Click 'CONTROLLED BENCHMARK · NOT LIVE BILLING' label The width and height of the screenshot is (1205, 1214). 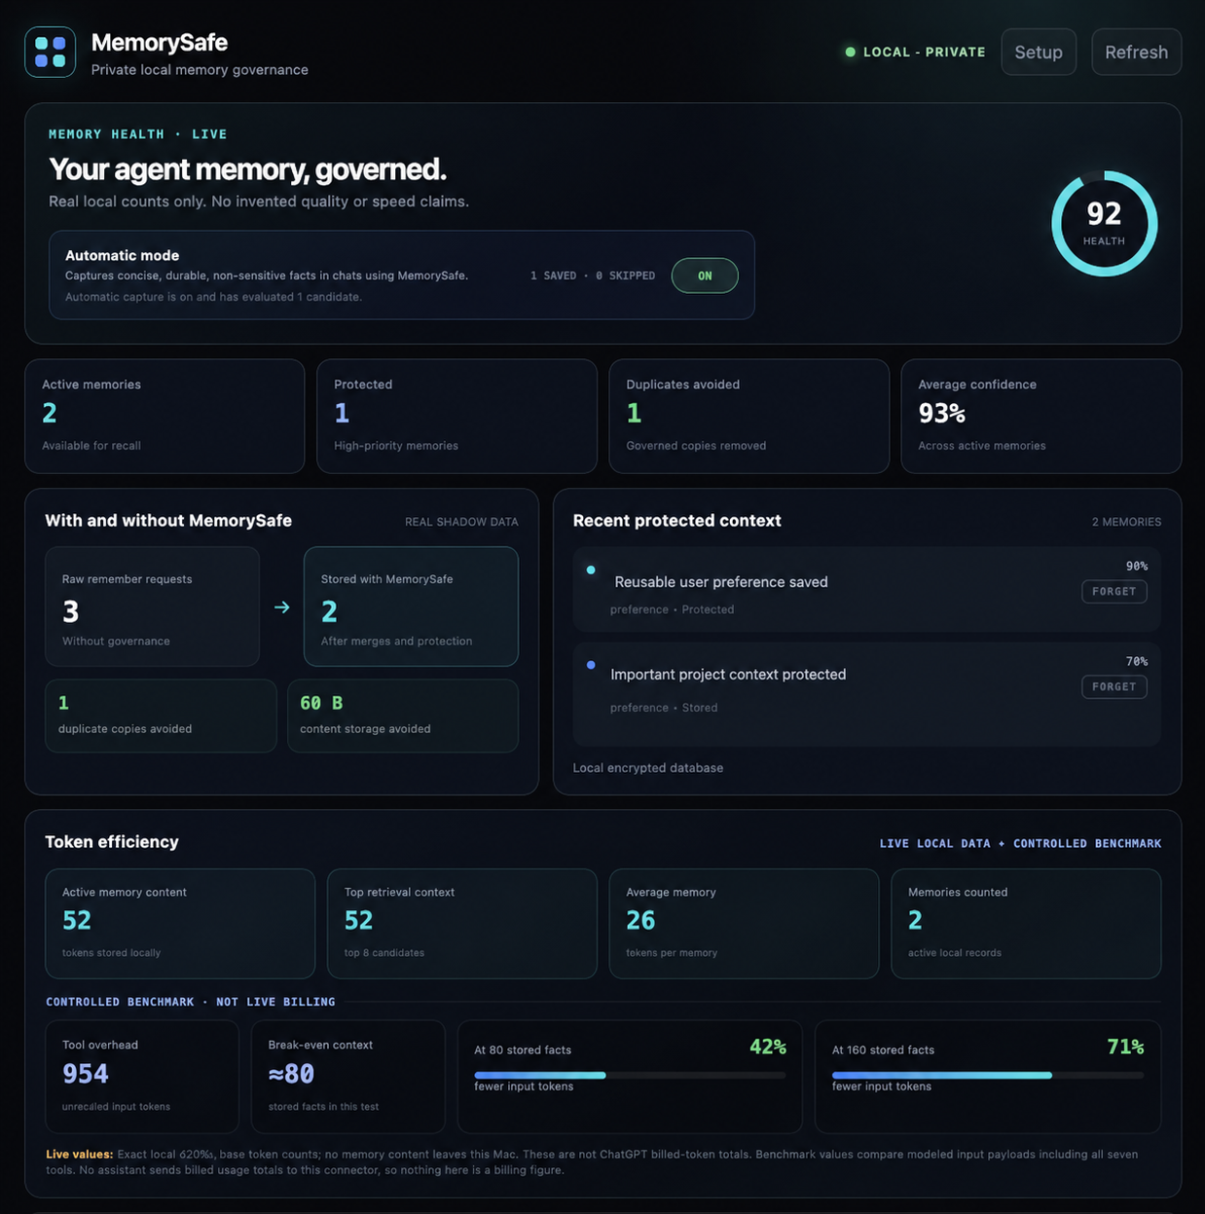[191, 1002]
